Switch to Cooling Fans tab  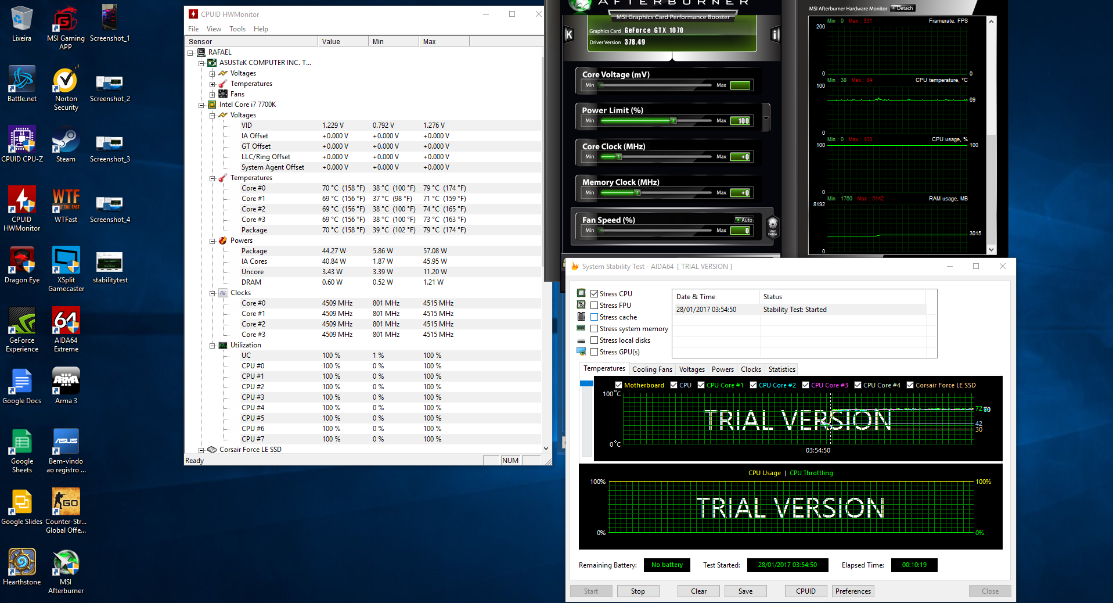pos(652,369)
